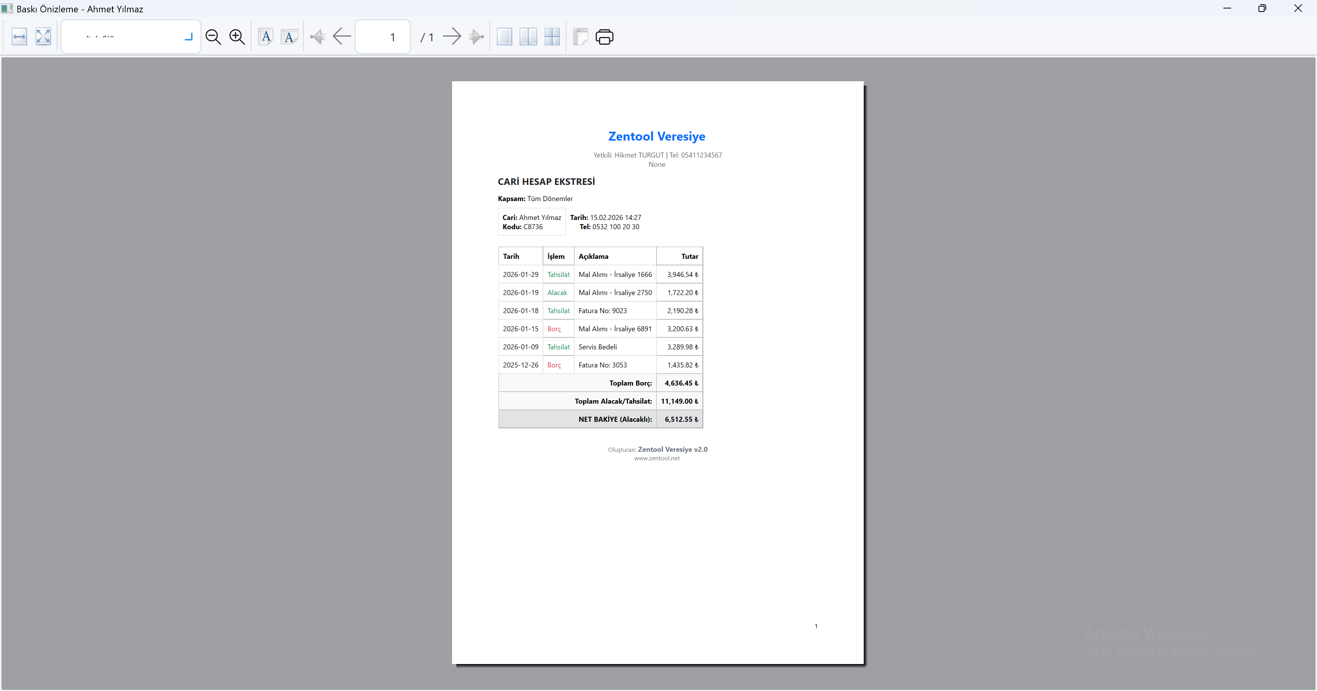Zoom in with the magnifier plus icon
This screenshot has height=691, width=1317.
coord(237,37)
